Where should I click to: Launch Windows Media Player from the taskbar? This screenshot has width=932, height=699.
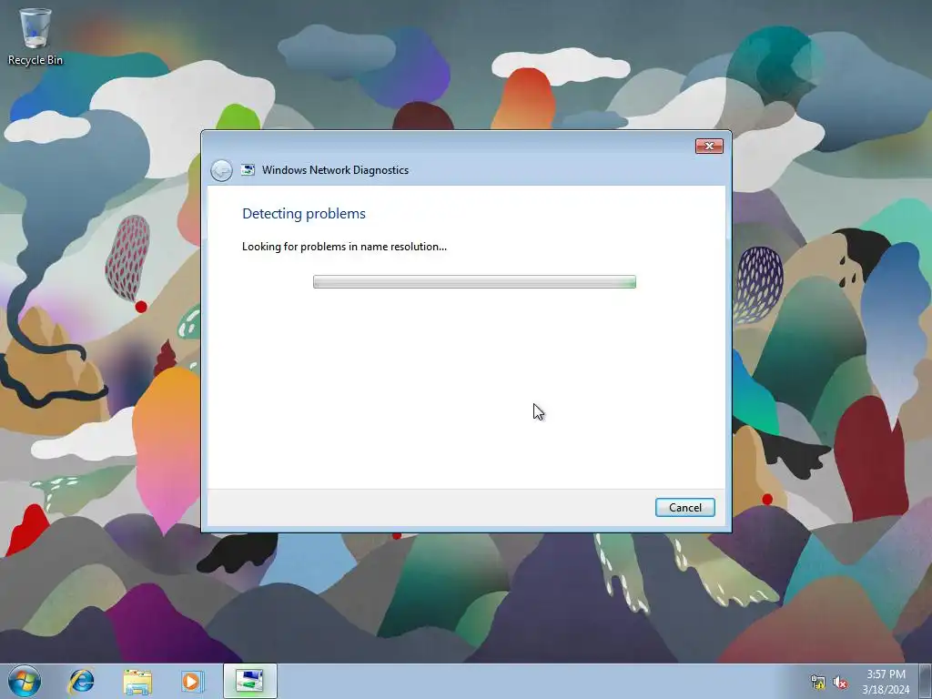[192, 681]
